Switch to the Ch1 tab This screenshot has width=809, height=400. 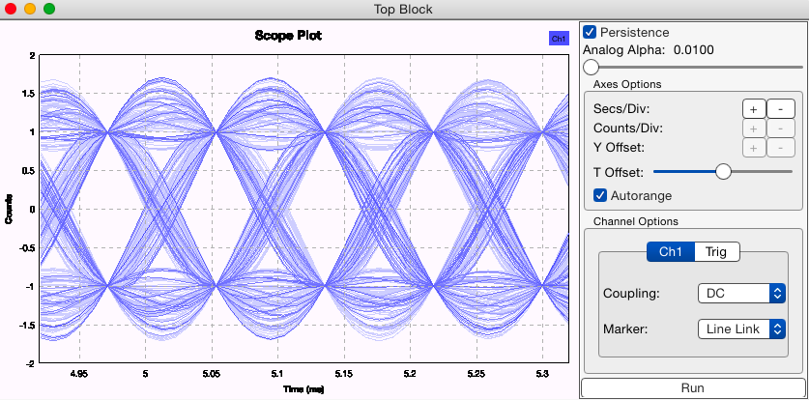click(x=671, y=251)
